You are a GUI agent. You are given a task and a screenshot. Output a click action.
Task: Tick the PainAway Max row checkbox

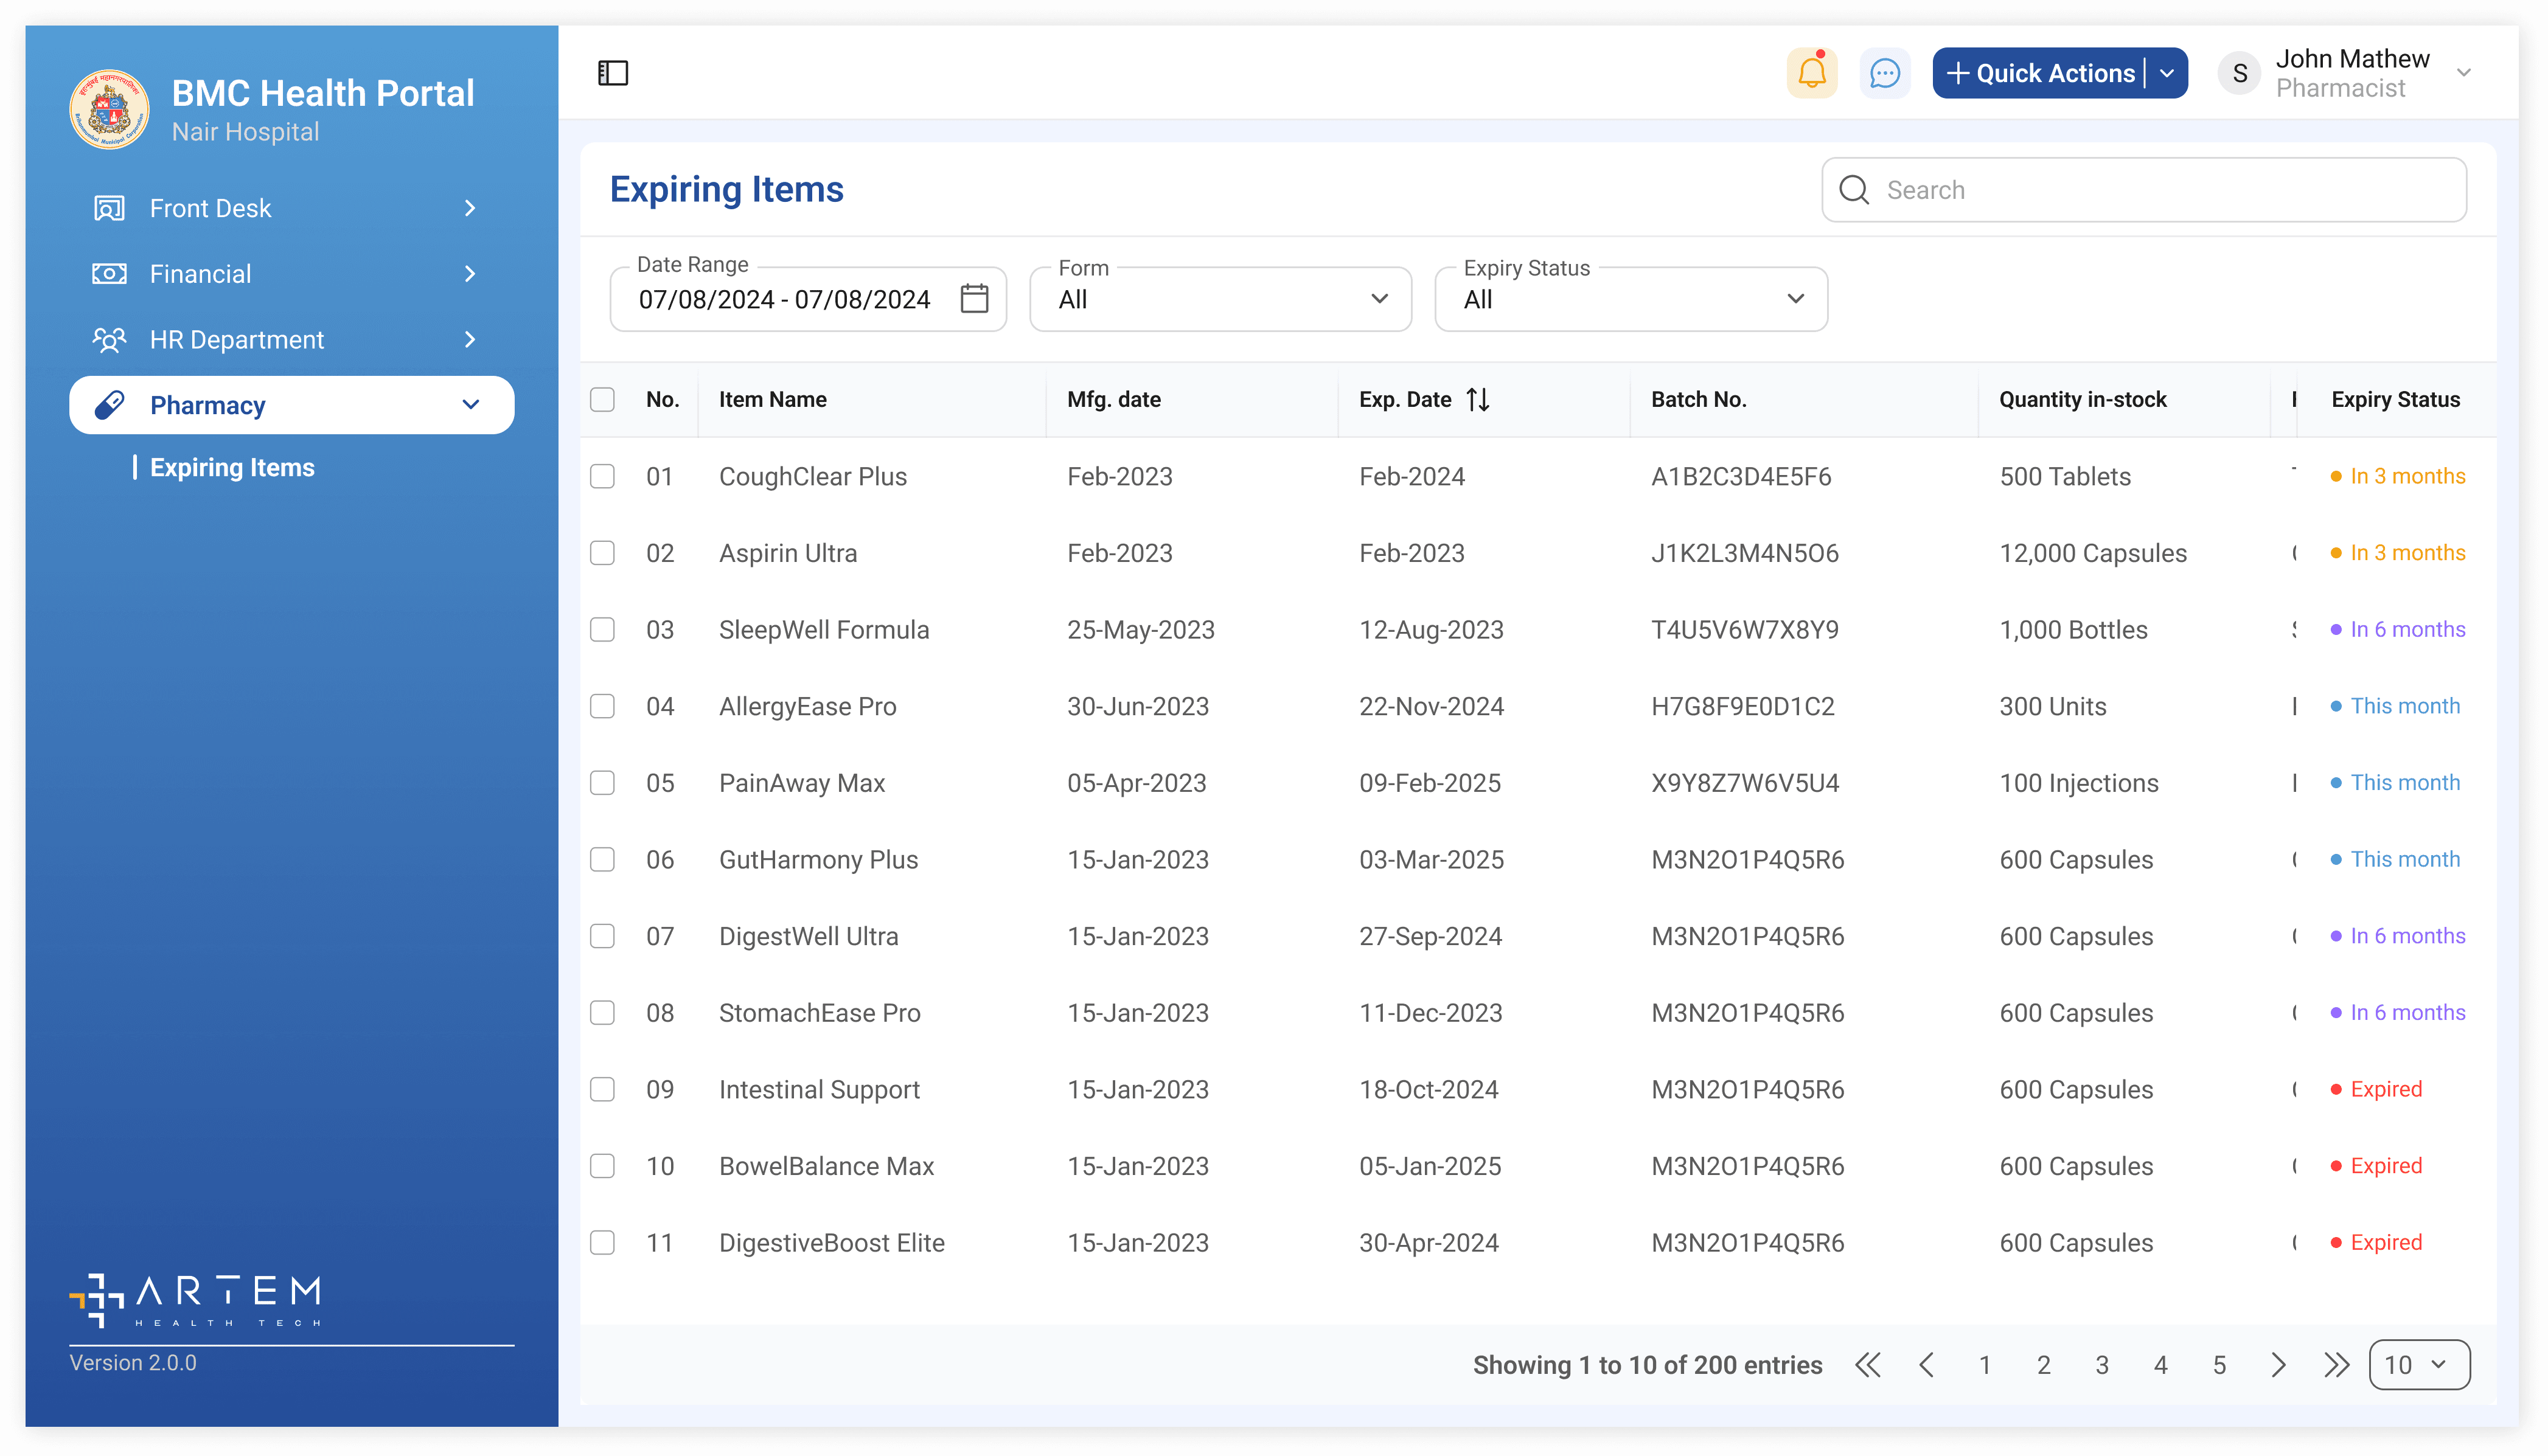coord(602,782)
